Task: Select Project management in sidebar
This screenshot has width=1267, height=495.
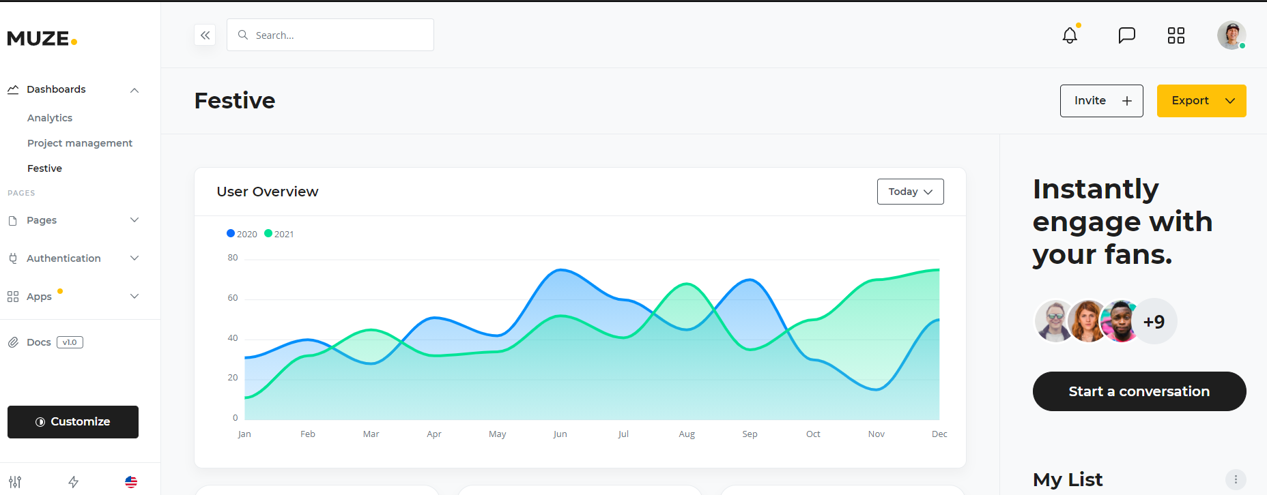Action: pos(80,143)
